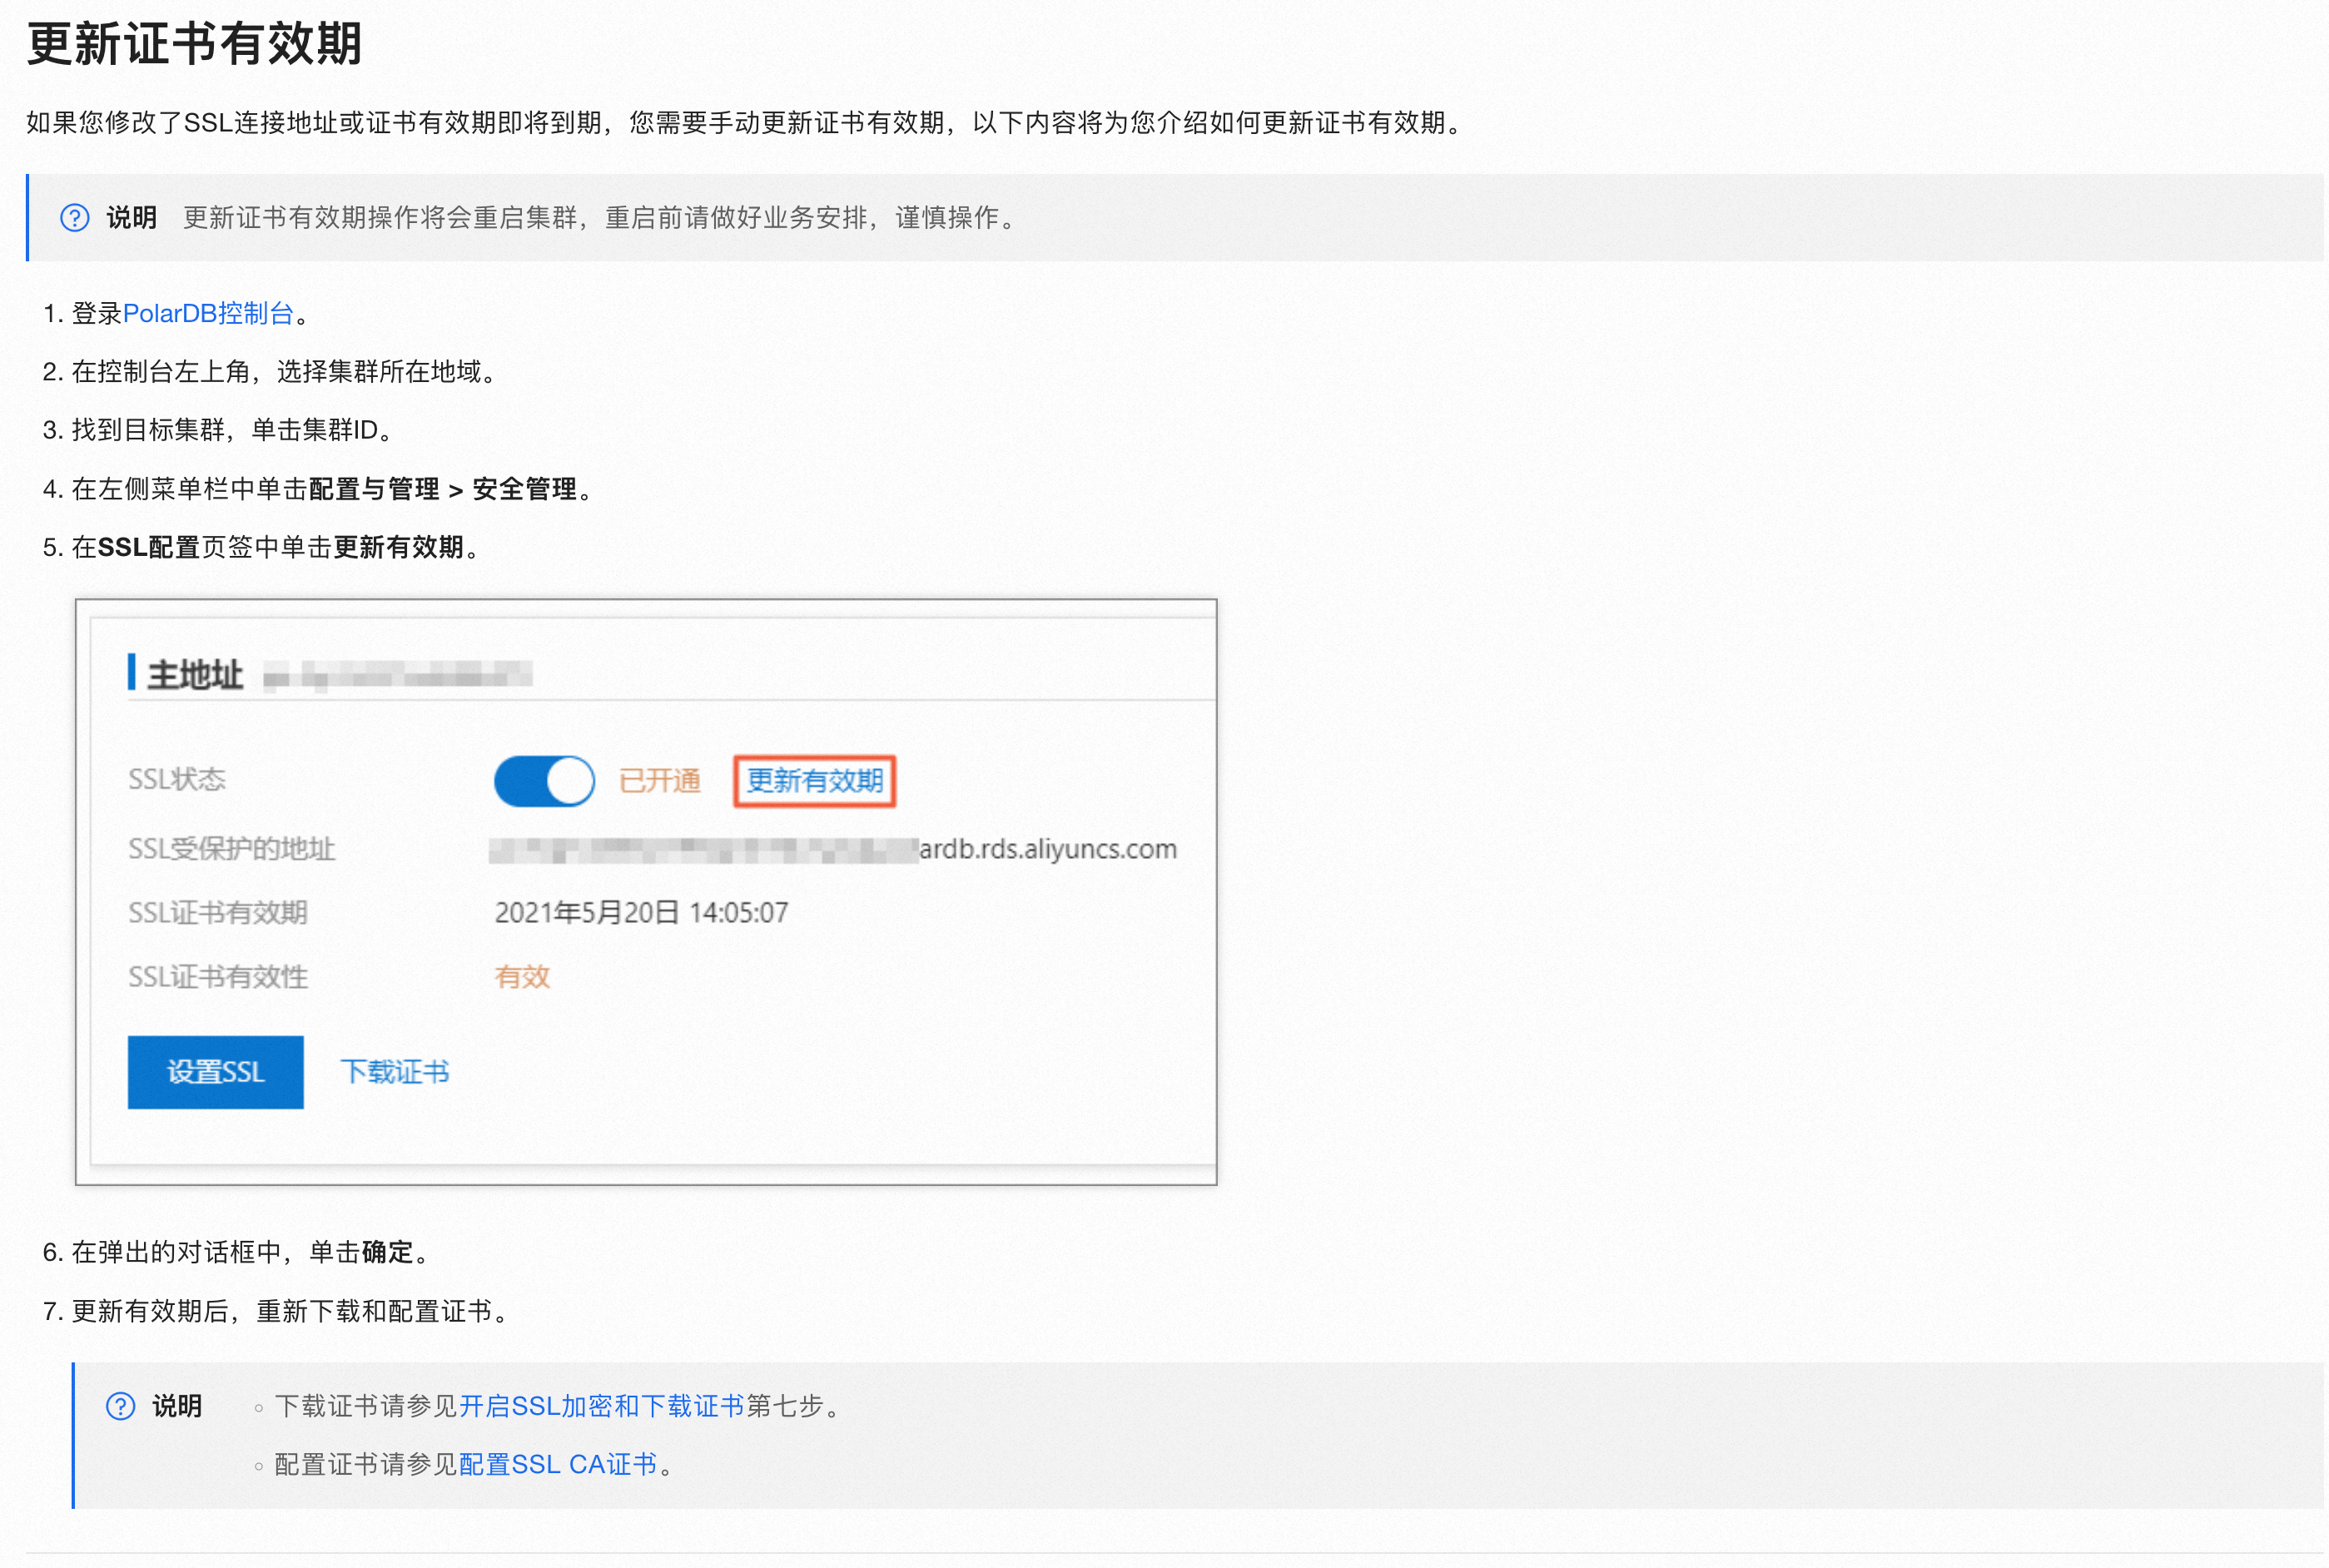The height and width of the screenshot is (1568, 2329).
Task: Click the 设置SSL button
Action: [x=215, y=1072]
